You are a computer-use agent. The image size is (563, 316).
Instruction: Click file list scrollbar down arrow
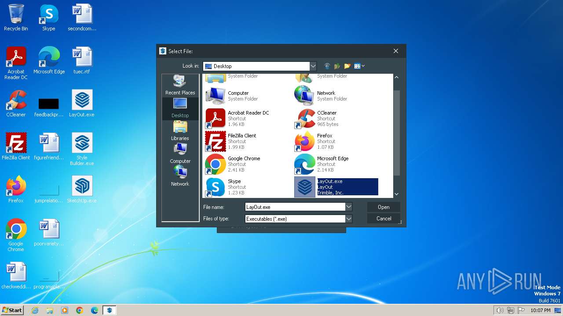coord(396,194)
